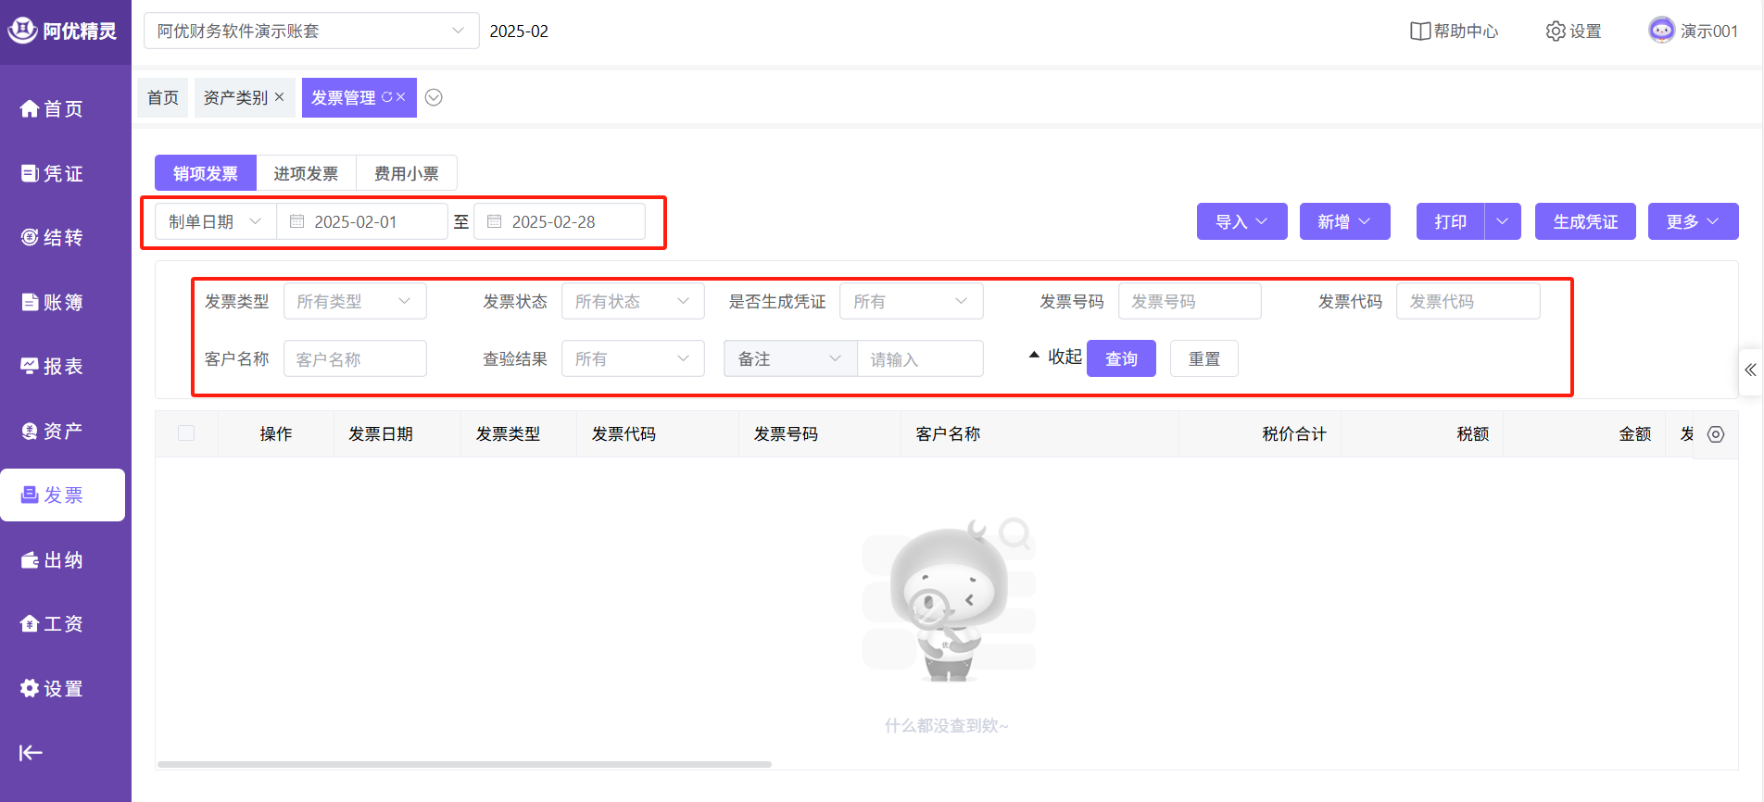
Task: Open the 结转 carry-over sidebar icon
Action: click(30, 238)
